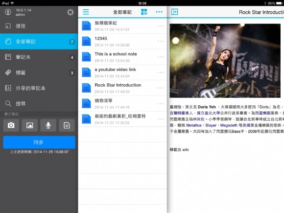Tap the 7 count badge on 全部筆記
Screen dimensions: 284x213
pos(72,42)
